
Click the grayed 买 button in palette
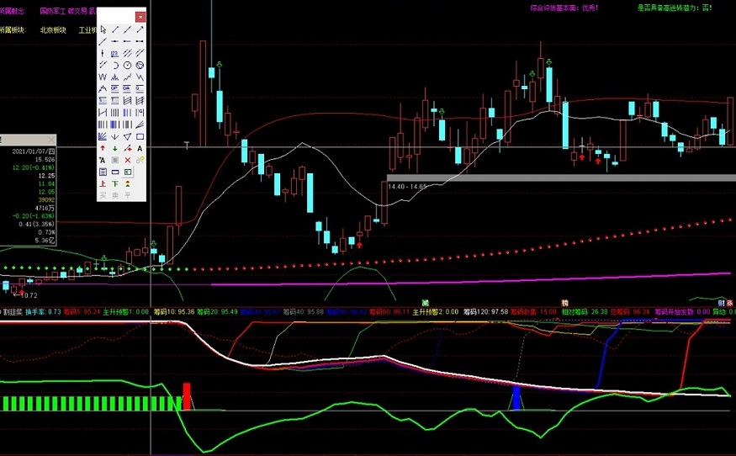click(103, 195)
